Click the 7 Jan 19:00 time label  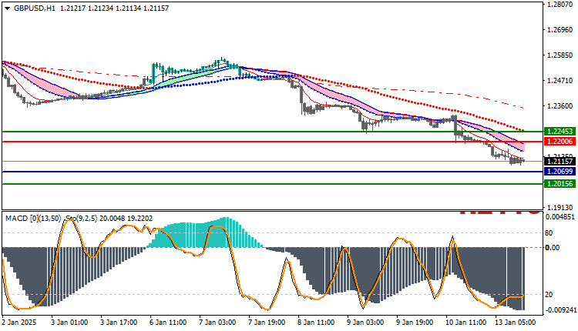click(267, 323)
